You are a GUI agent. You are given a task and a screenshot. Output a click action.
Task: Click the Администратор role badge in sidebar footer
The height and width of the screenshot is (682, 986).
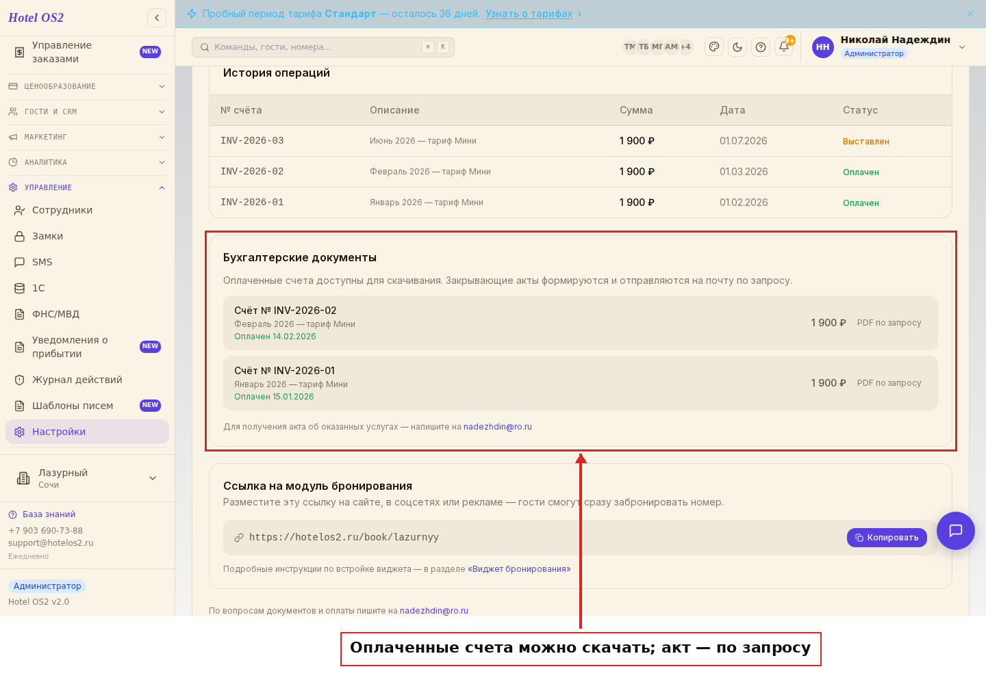tap(47, 586)
